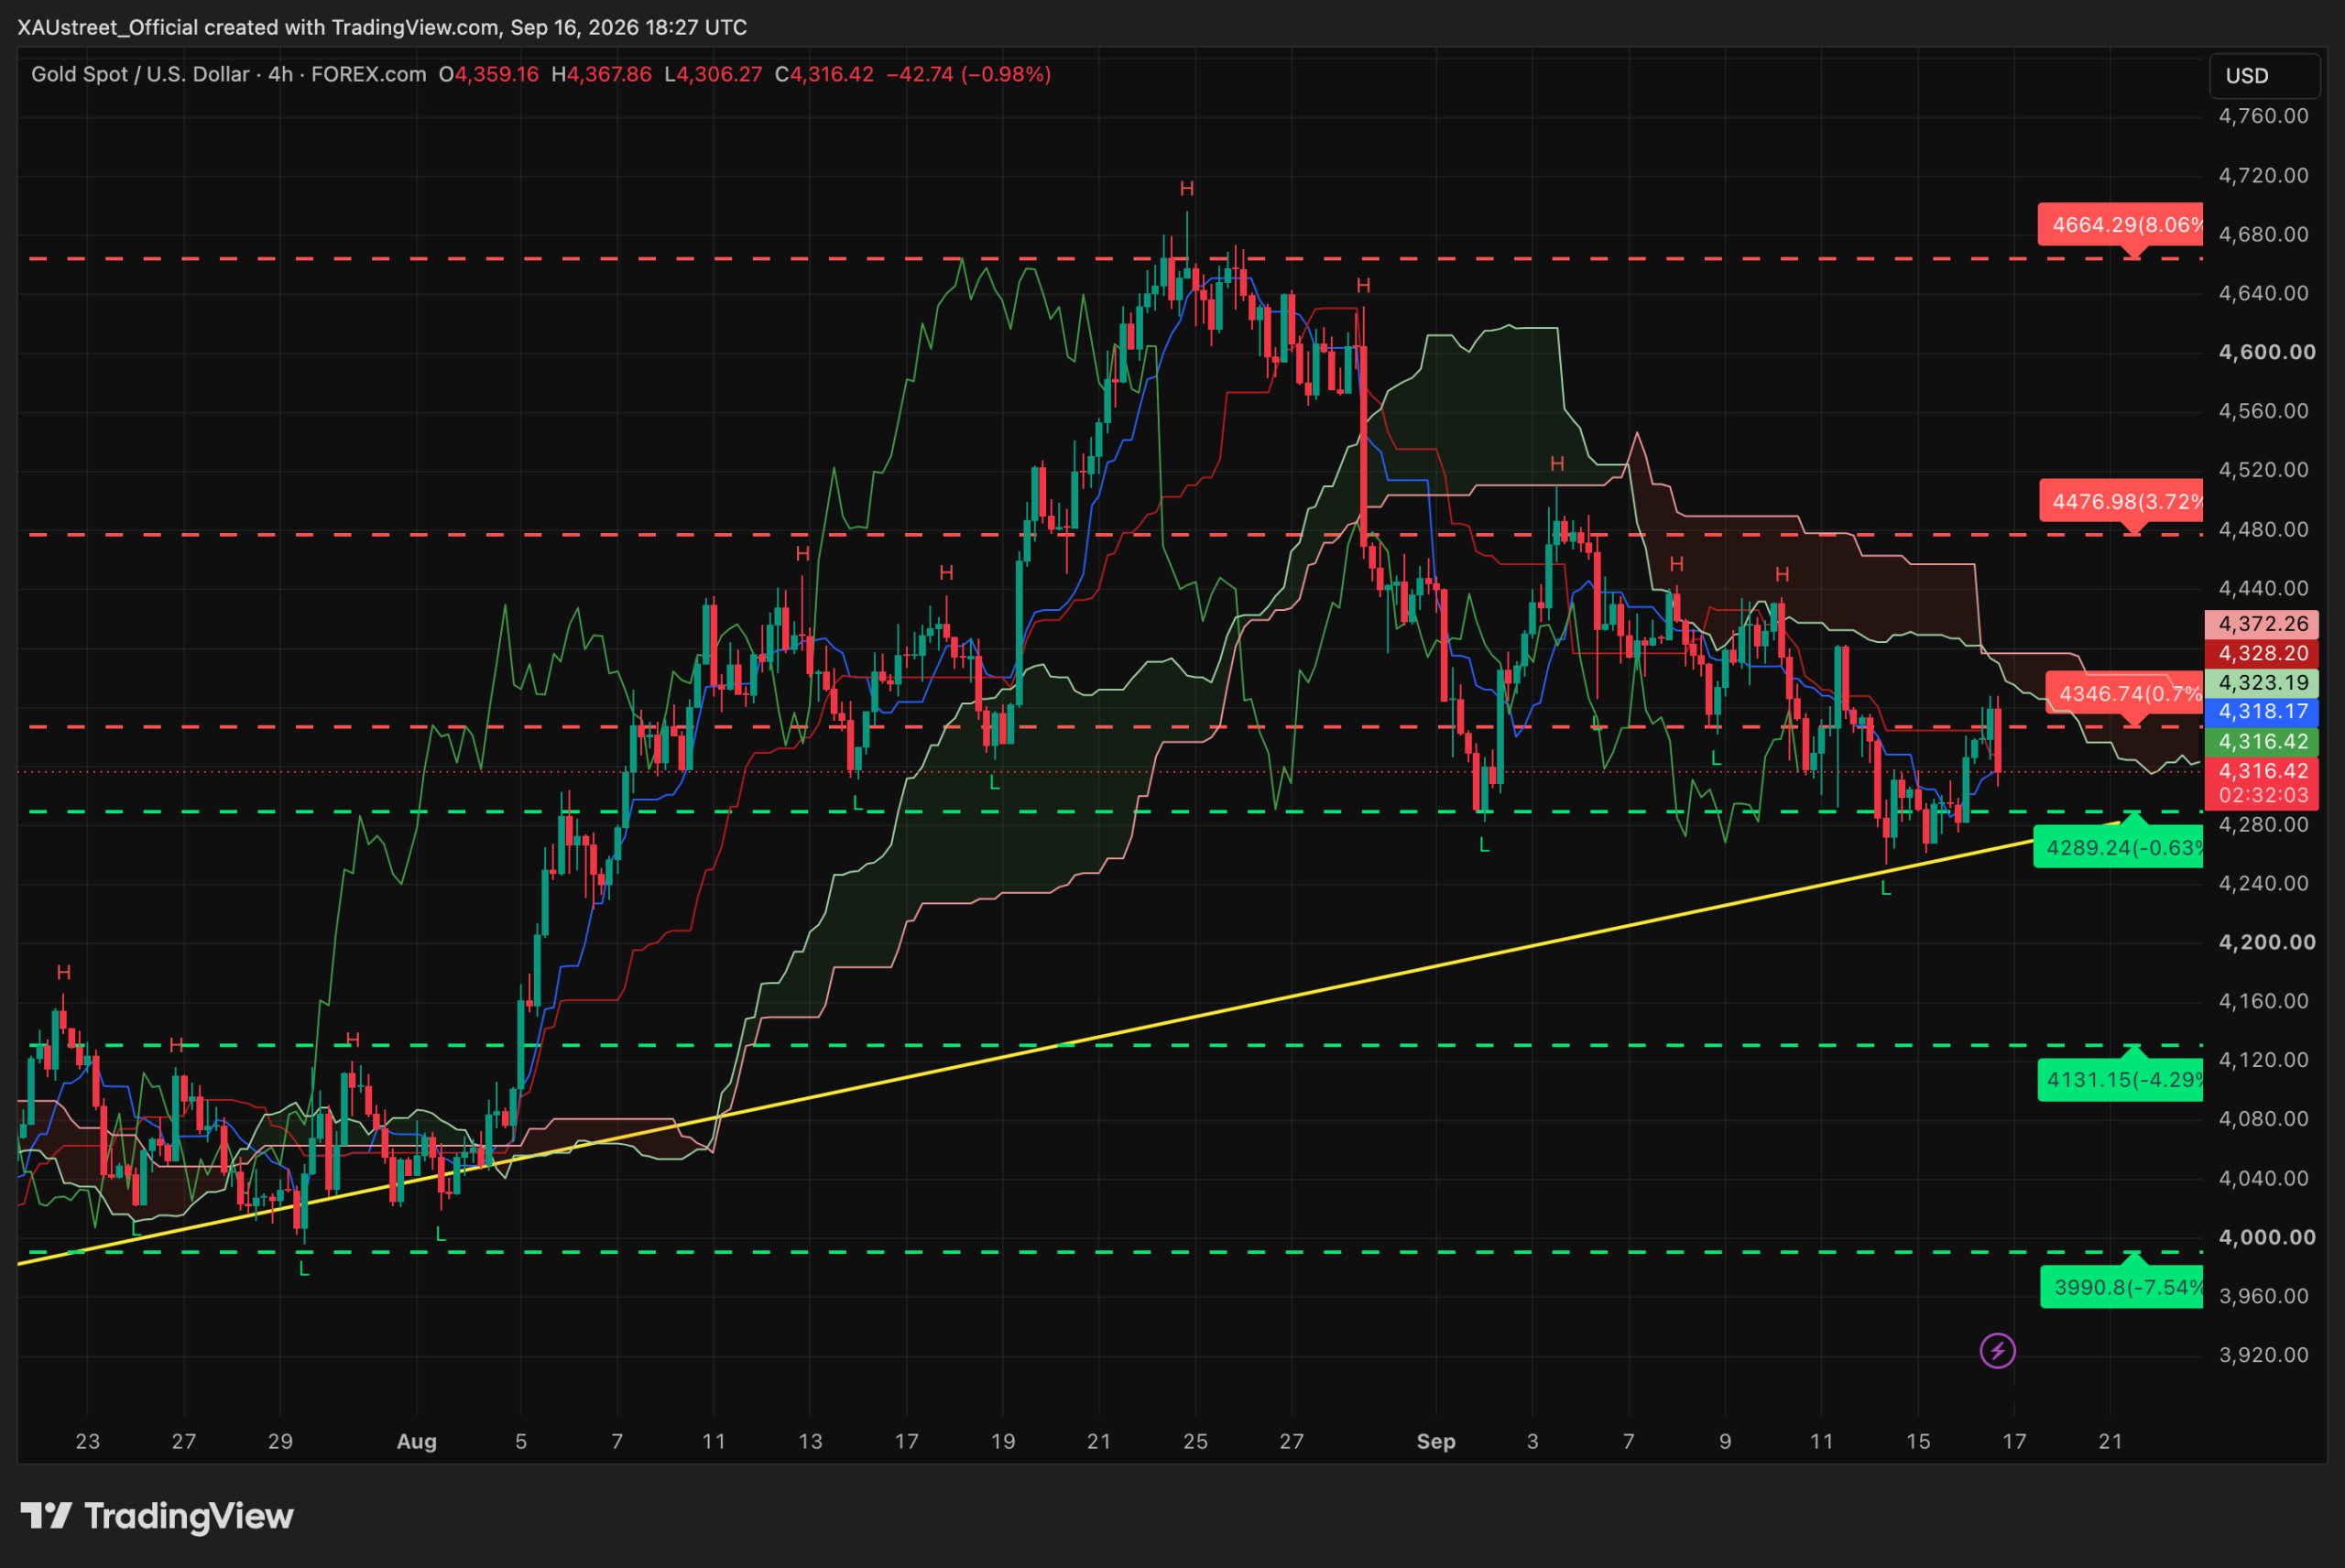Image resolution: width=2345 pixels, height=1568 pixels.
Task: Click the 4,200.00 price axis label
Action: click(x=2266, y=942)
